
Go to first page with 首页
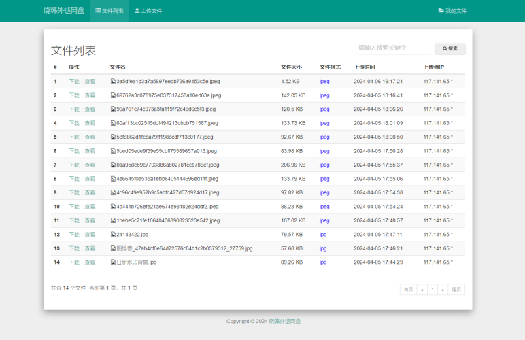pos(408,290)
